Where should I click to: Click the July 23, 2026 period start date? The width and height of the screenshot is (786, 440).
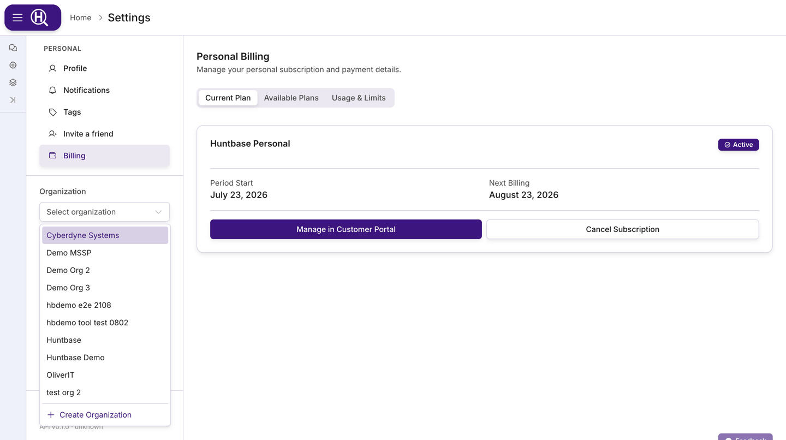(x=239, y=195)
